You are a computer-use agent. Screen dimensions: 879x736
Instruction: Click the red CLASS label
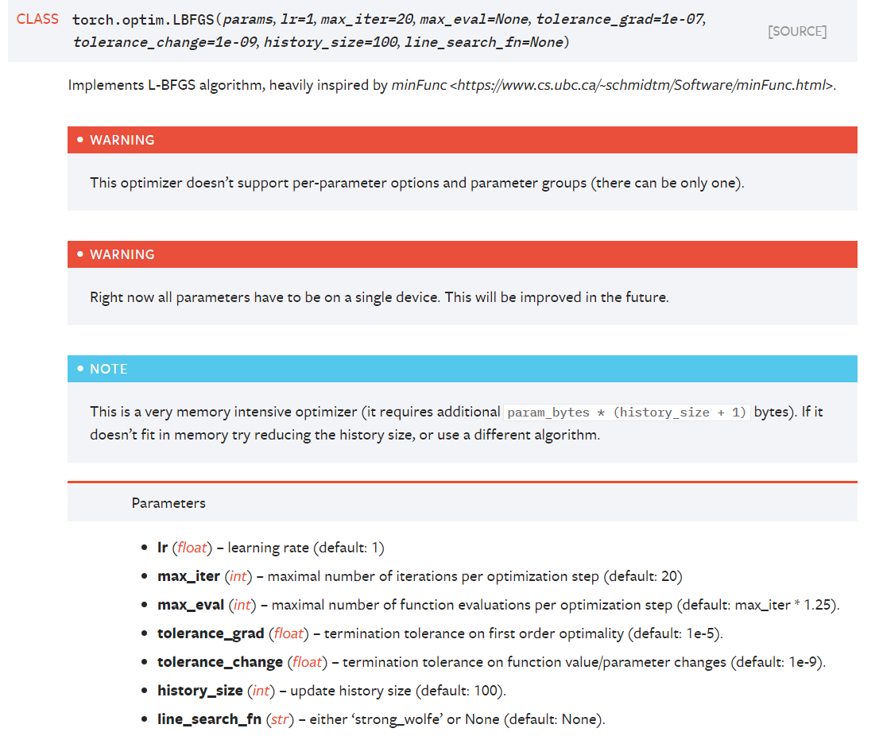tap(37, 19)
